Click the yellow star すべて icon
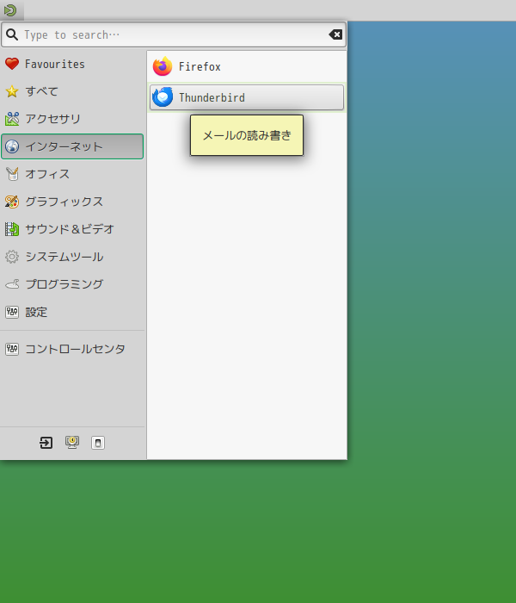The image size is (516, 603). [x=12, y=91]
